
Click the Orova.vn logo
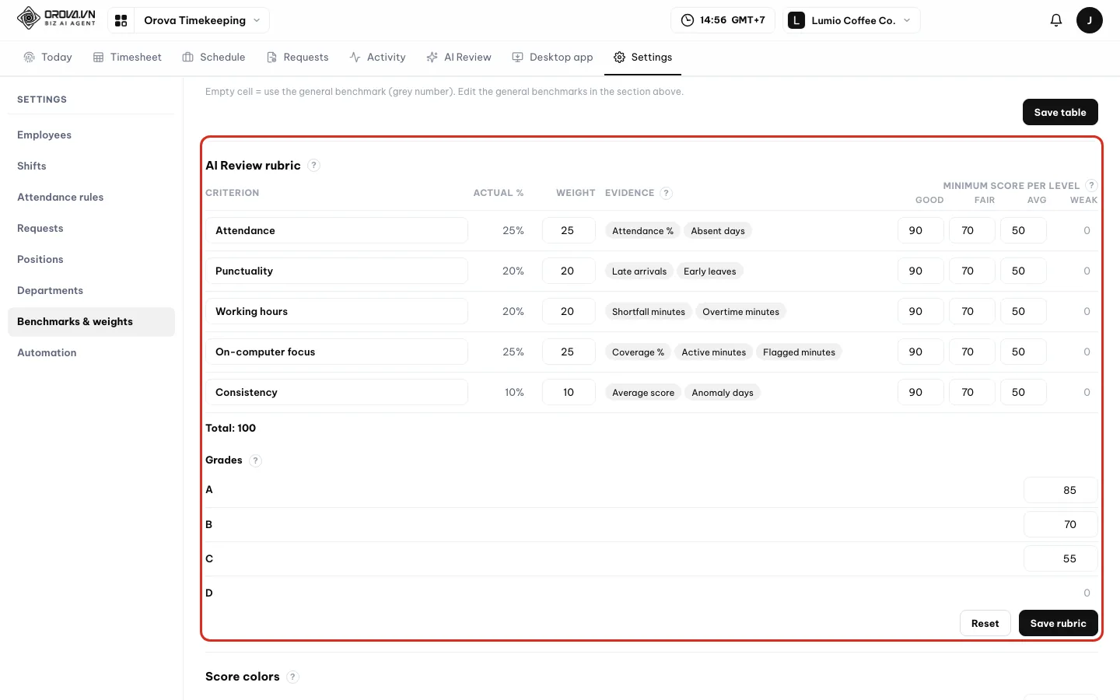tap(56, 18)
